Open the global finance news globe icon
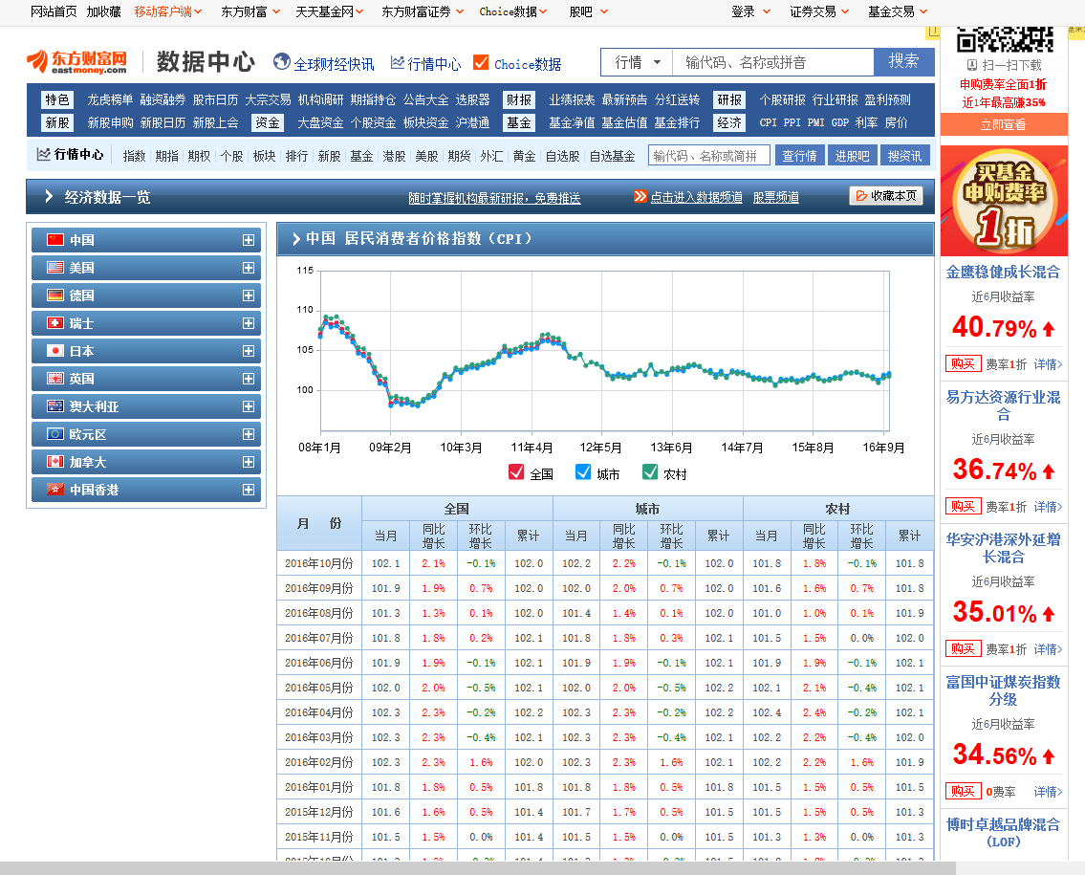1085x875 pixels. (281, 62)
